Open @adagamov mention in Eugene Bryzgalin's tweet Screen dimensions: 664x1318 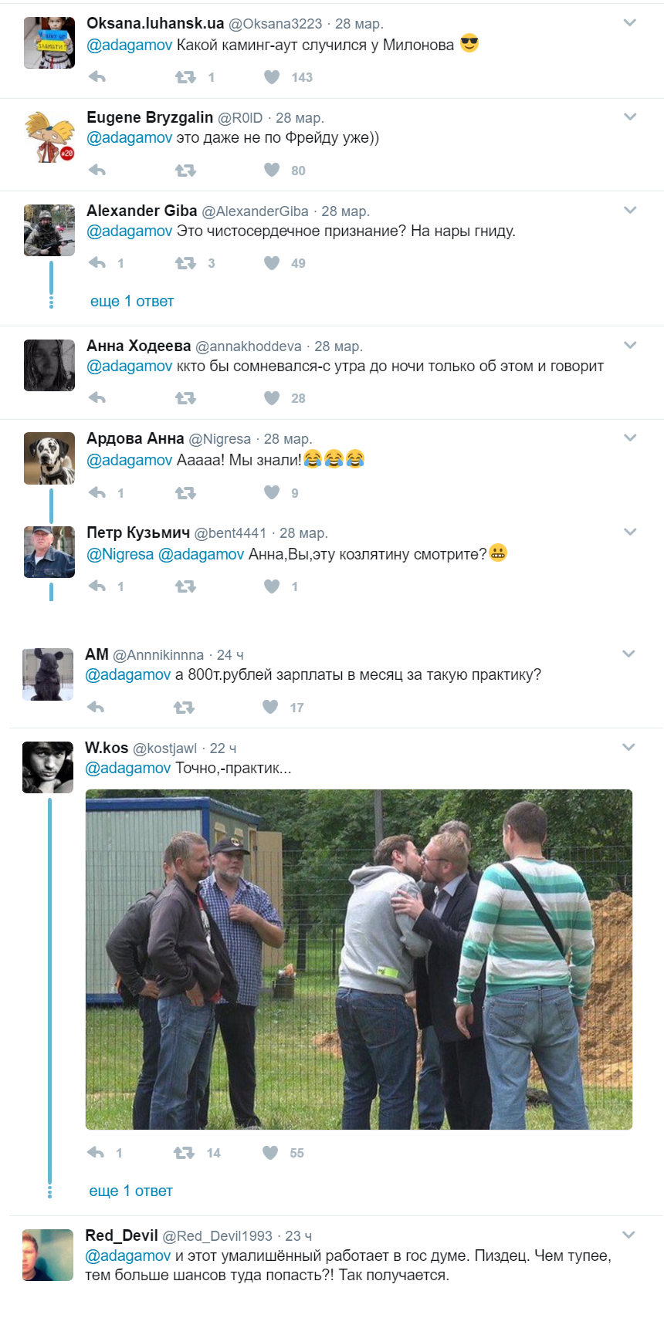point(130,137)
